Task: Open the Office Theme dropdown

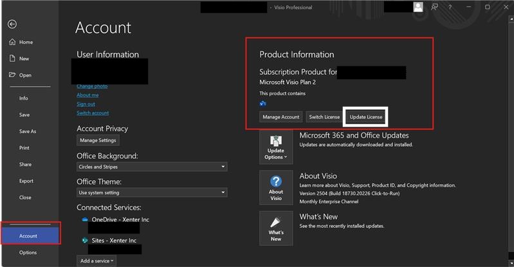Action: [152, 192]
